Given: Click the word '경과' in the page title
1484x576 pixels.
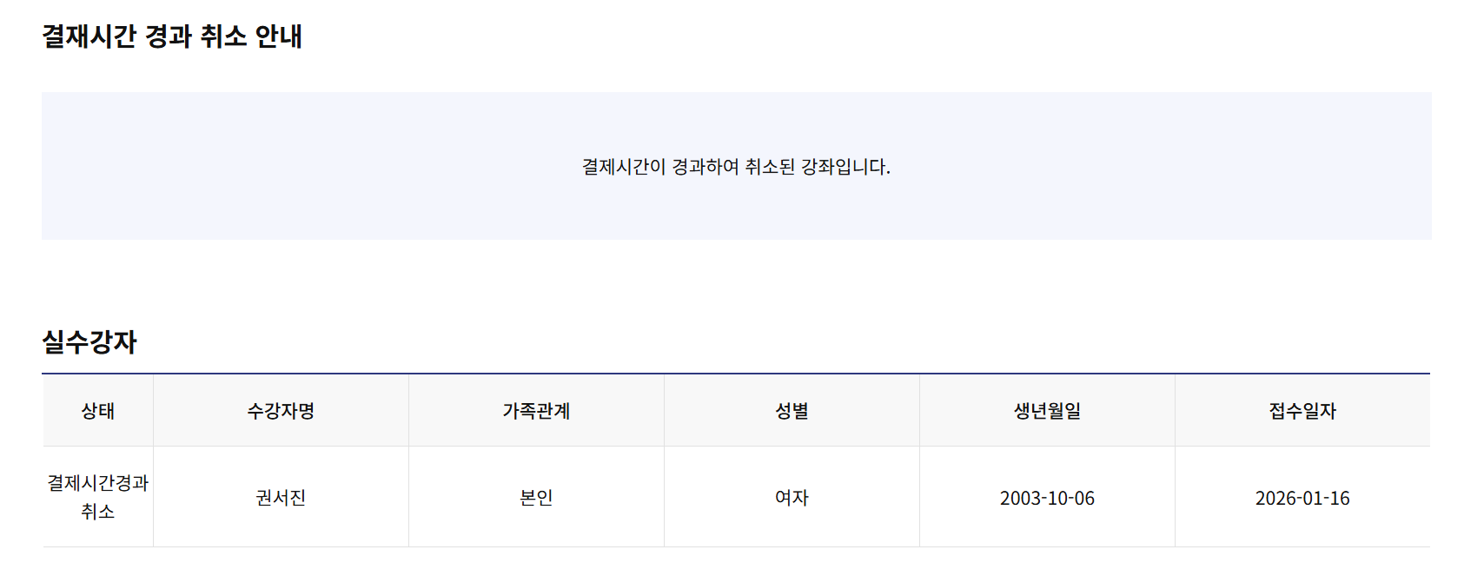Looking at the screenshot, I should (x=169, y=36).
